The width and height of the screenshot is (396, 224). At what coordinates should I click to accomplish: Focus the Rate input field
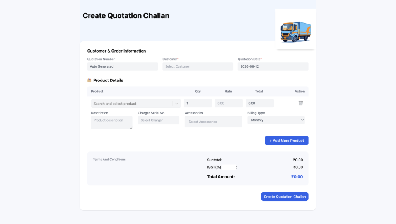pos(229,103)
